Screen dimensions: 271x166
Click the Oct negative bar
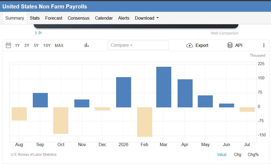pos(61,120)
